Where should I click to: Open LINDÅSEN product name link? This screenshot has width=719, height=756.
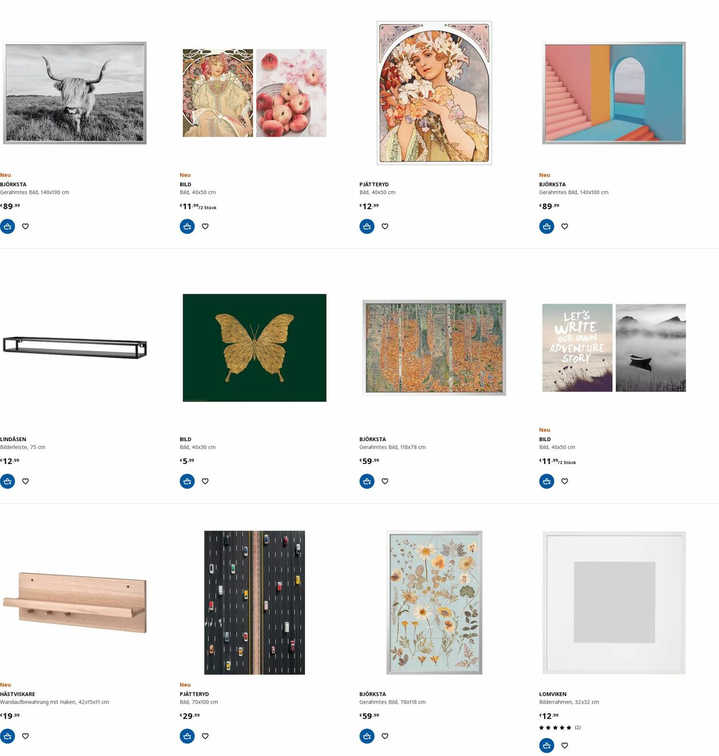[13, 439]
